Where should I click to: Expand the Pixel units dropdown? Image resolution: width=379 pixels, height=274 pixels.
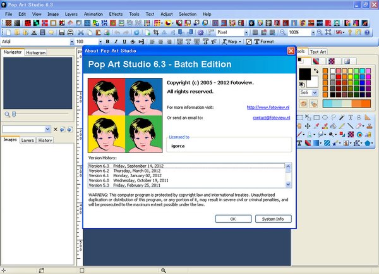246,32
